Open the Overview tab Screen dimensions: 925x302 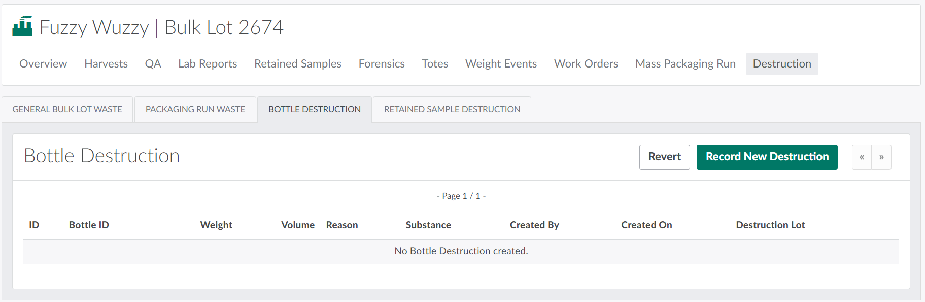(x=43, y=64)
